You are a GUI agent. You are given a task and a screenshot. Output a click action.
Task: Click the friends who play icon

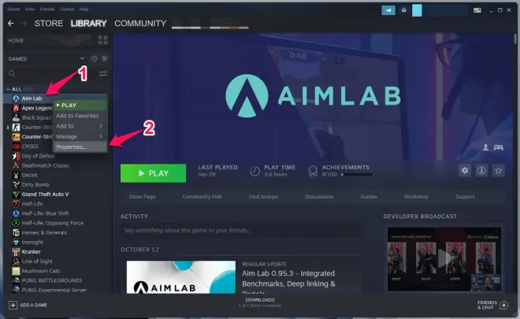point(485,147)
